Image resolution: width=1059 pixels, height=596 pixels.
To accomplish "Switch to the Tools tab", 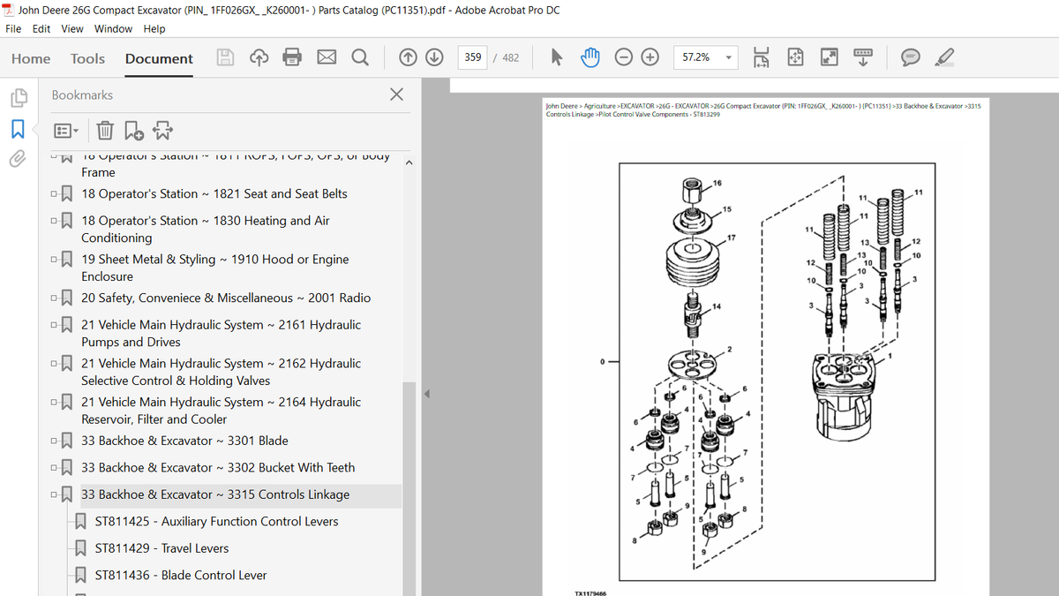I will click(x=87, y=58).
